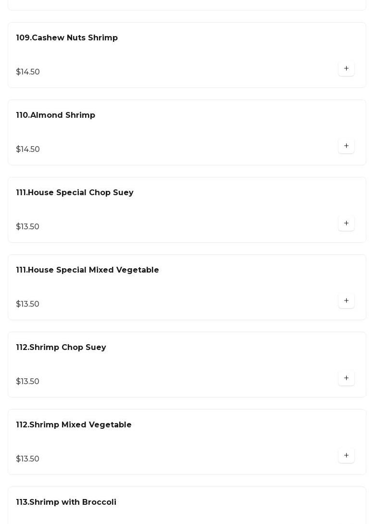The height and width of the screenshot is (524, 374).
Task: Click House Special Mixed Vegetable $13.50 price
Action: [28, 304]
